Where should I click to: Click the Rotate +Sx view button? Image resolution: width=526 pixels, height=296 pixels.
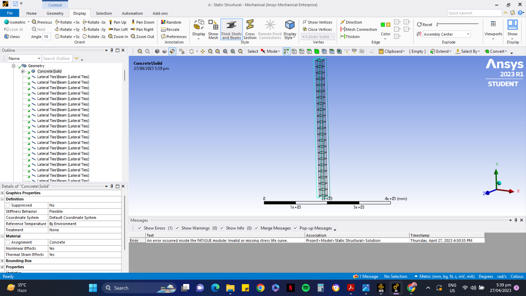(67, 22)
